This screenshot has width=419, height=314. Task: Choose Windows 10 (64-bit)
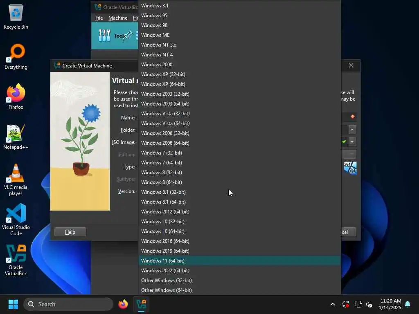click(x=240, y=231)
